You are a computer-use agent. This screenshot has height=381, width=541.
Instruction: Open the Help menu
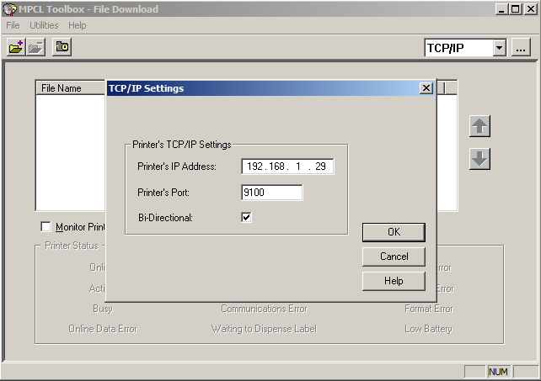(x=77, y=25)
